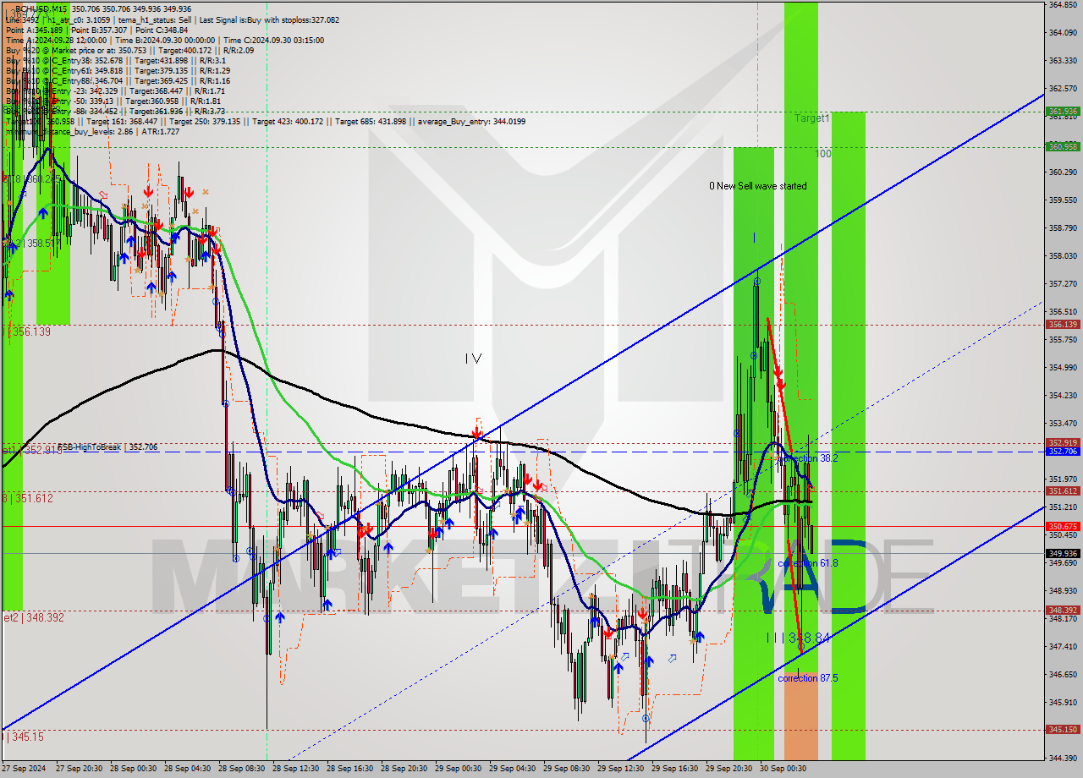The height and width of the screenshot is (778, 1083).
Task: Click the 'I I I 348.84' wave label
Action: (x=796, y=638)
